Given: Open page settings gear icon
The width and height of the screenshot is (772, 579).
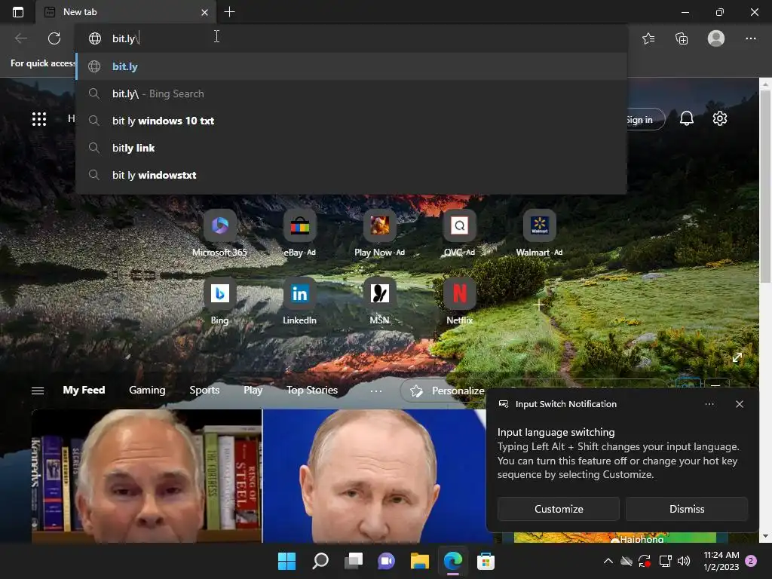Looking at the screenshot, I should point(719,118).
